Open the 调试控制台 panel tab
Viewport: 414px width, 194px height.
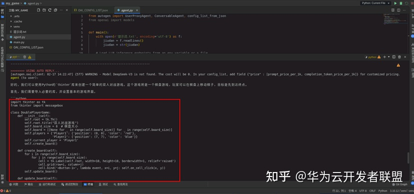(70, 184)
